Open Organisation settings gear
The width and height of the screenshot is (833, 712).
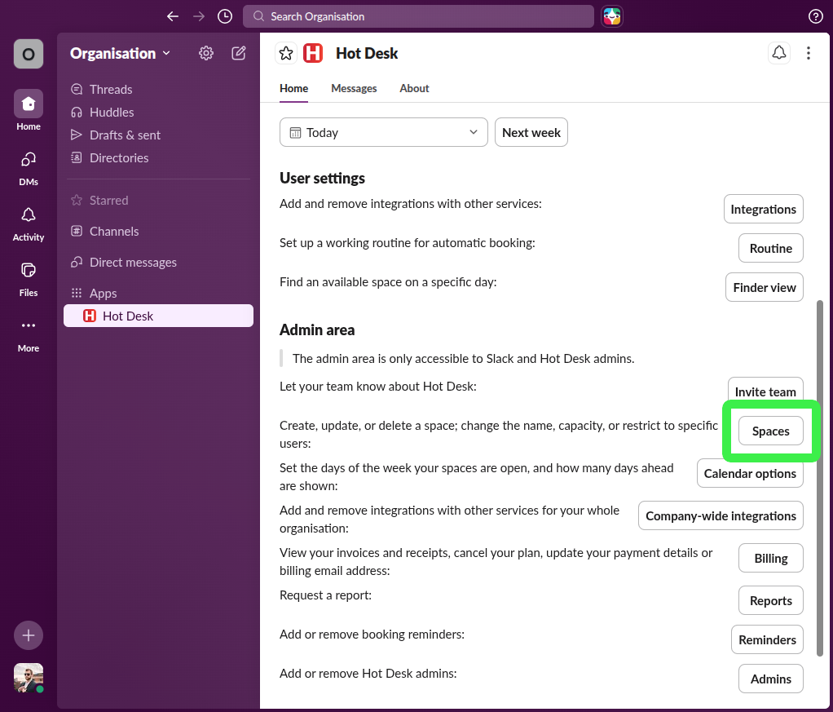pyautogui.click(x=205, y=52)
